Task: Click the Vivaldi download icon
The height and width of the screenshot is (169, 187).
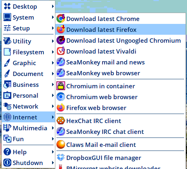Action: [x=61, y=51]
